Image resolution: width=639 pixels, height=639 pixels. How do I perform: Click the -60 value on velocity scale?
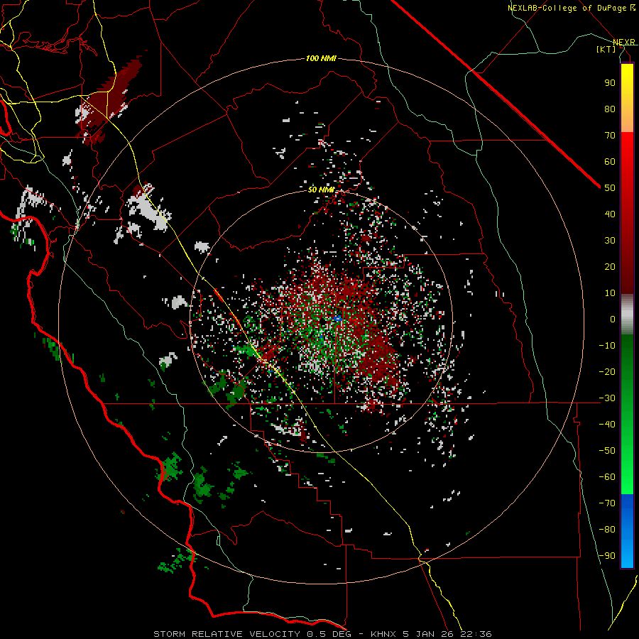coord(607,477)
